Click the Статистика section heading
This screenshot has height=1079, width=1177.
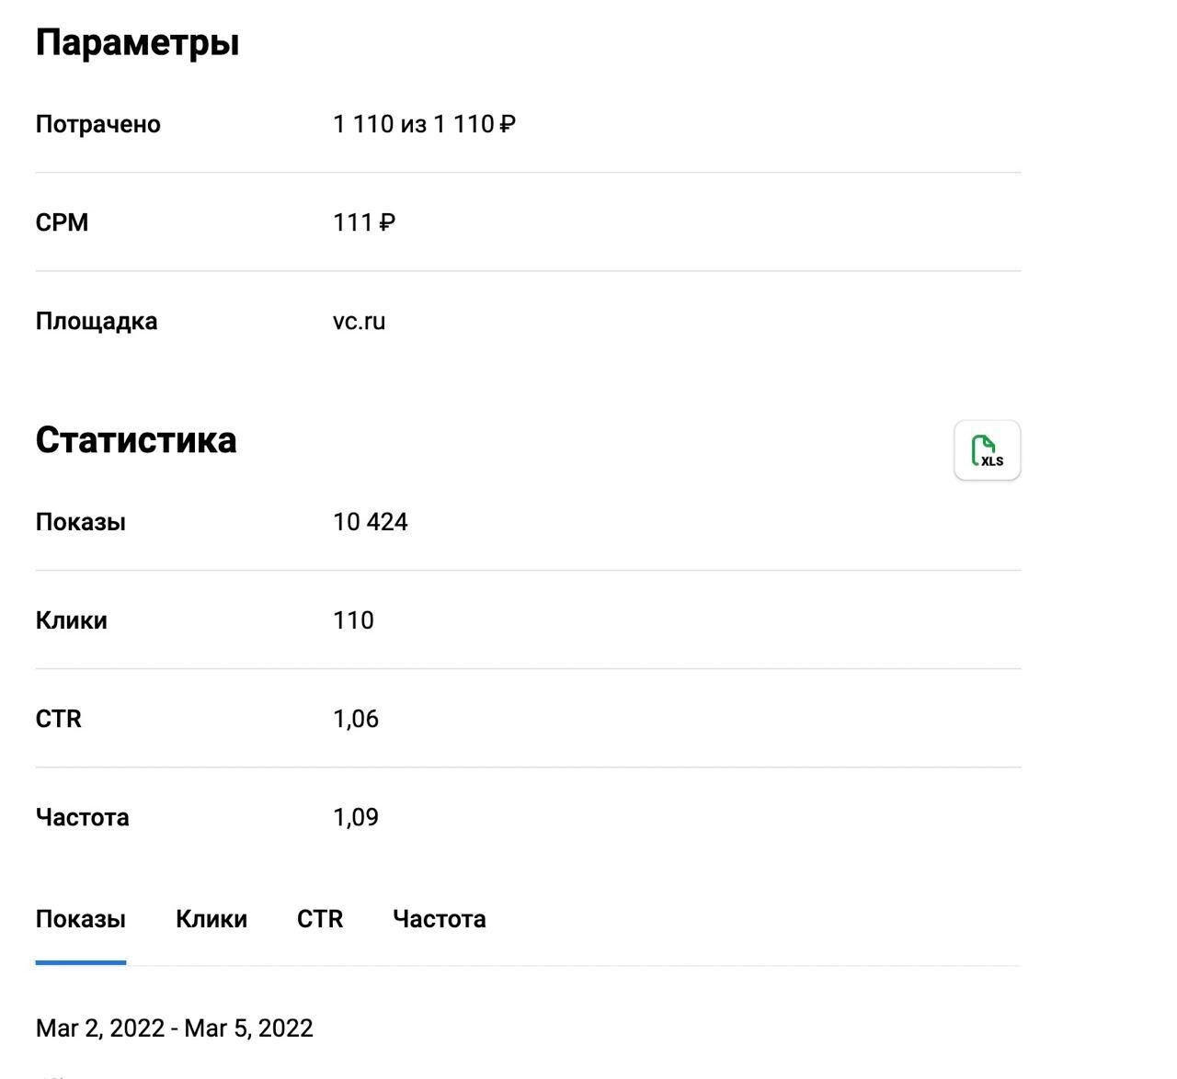coord(136,440)
